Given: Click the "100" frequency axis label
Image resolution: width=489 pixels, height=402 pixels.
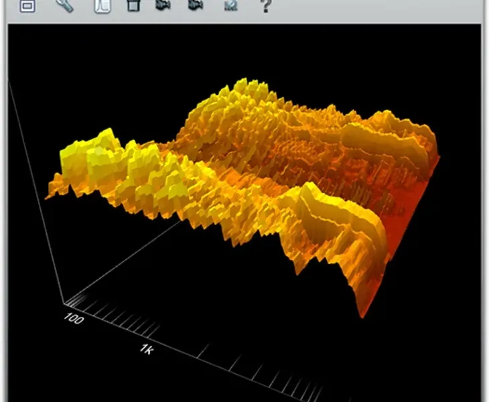Looking at the screenshot, I should click(x=74, y=319).
